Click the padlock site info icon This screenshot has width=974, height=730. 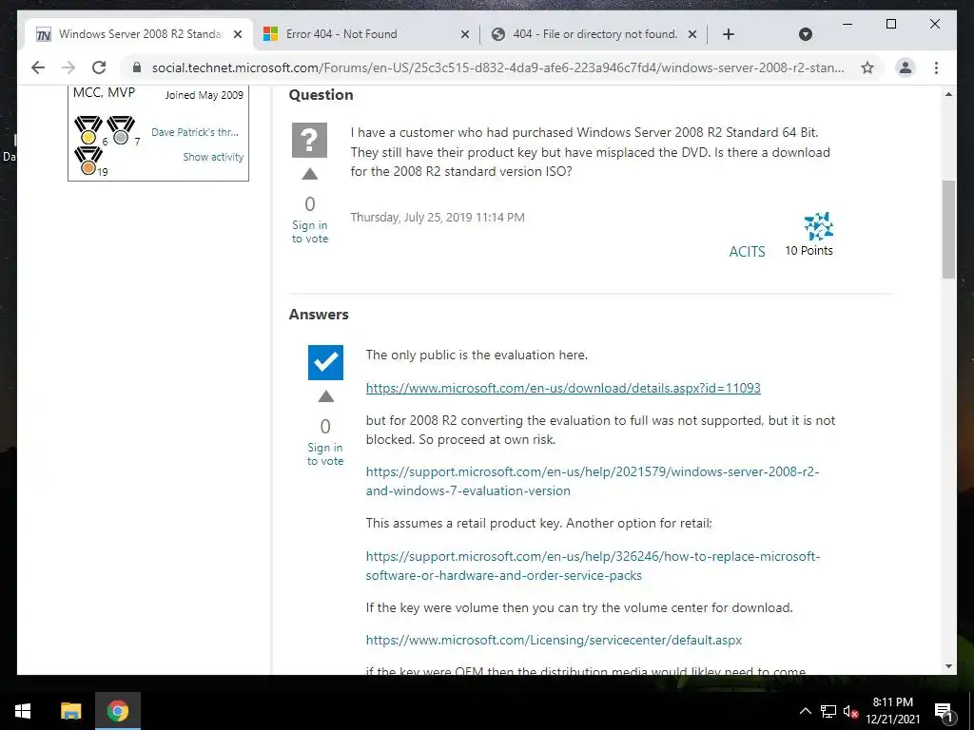coord(137,67)
